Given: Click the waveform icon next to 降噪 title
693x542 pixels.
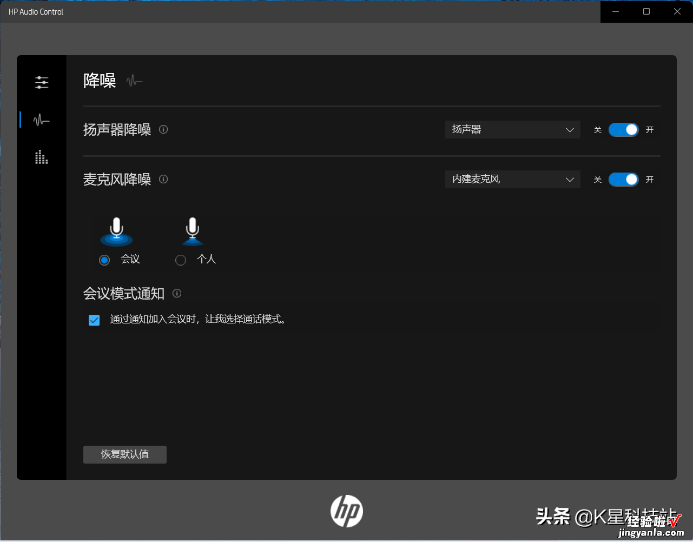Looking at the screenshot, I should point(134,81).
